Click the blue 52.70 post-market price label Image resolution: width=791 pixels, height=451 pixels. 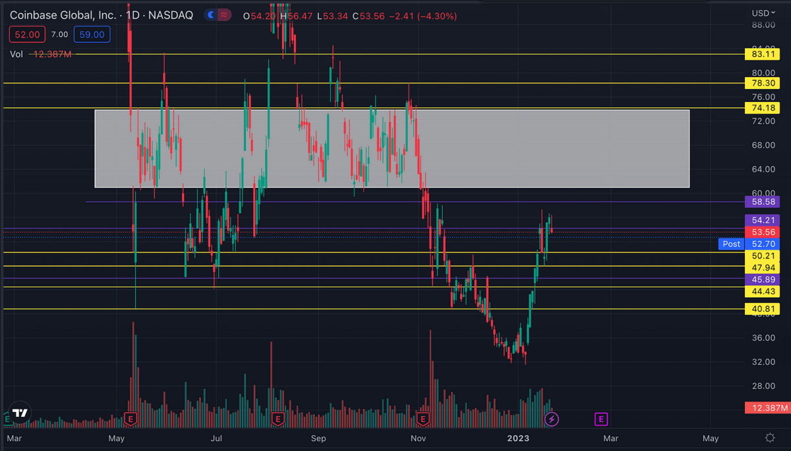(x=763, y=244)
